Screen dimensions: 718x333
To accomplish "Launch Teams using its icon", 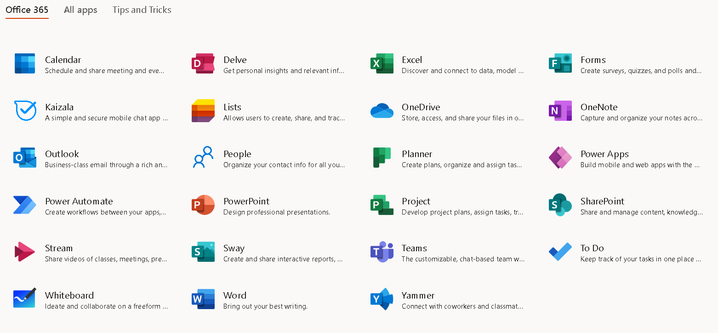I will tap(382, 252).
